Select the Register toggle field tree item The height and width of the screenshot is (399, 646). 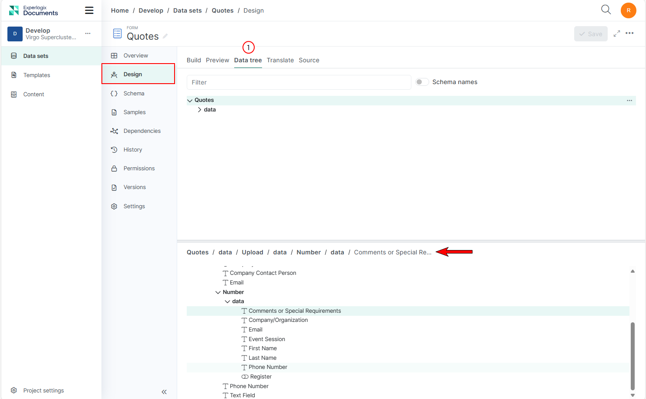pyautogui.click(x=260, y=377)
